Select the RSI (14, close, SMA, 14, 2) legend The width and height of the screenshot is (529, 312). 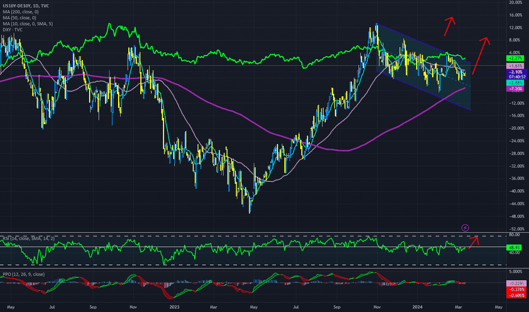[x=28, y=238]
